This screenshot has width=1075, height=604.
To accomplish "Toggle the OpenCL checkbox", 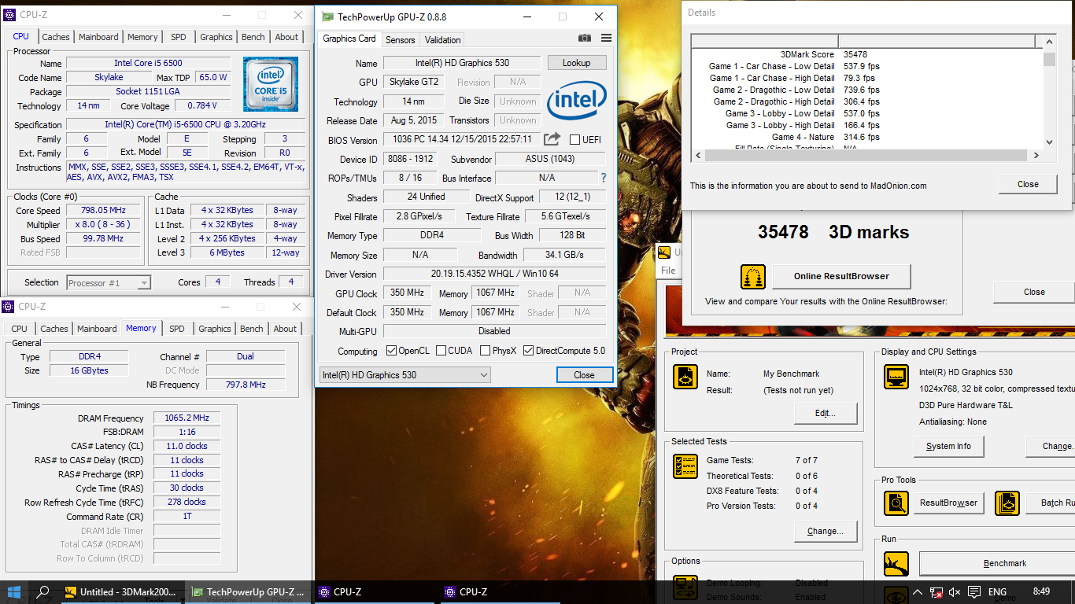I will tap(391, 351).
